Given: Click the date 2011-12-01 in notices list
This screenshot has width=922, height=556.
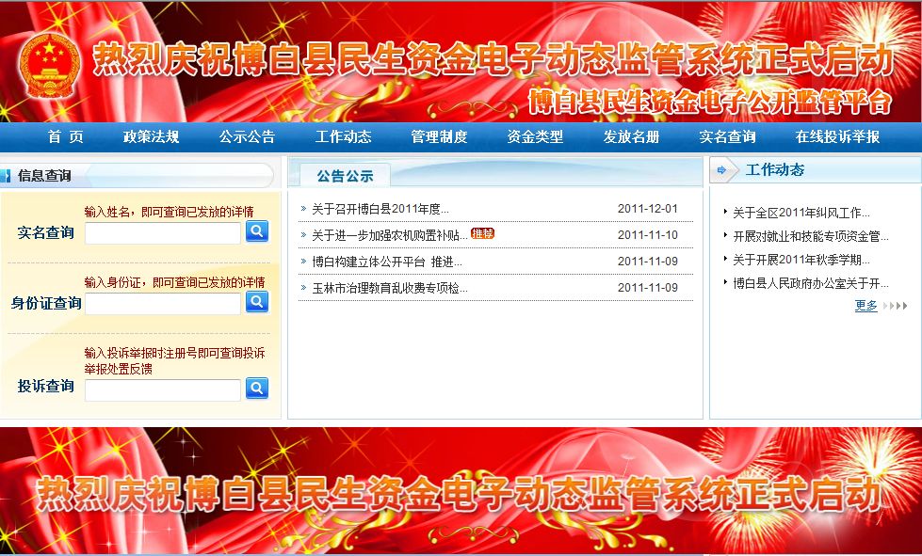Looking at the screenshot, I should [x=647, y=209].
